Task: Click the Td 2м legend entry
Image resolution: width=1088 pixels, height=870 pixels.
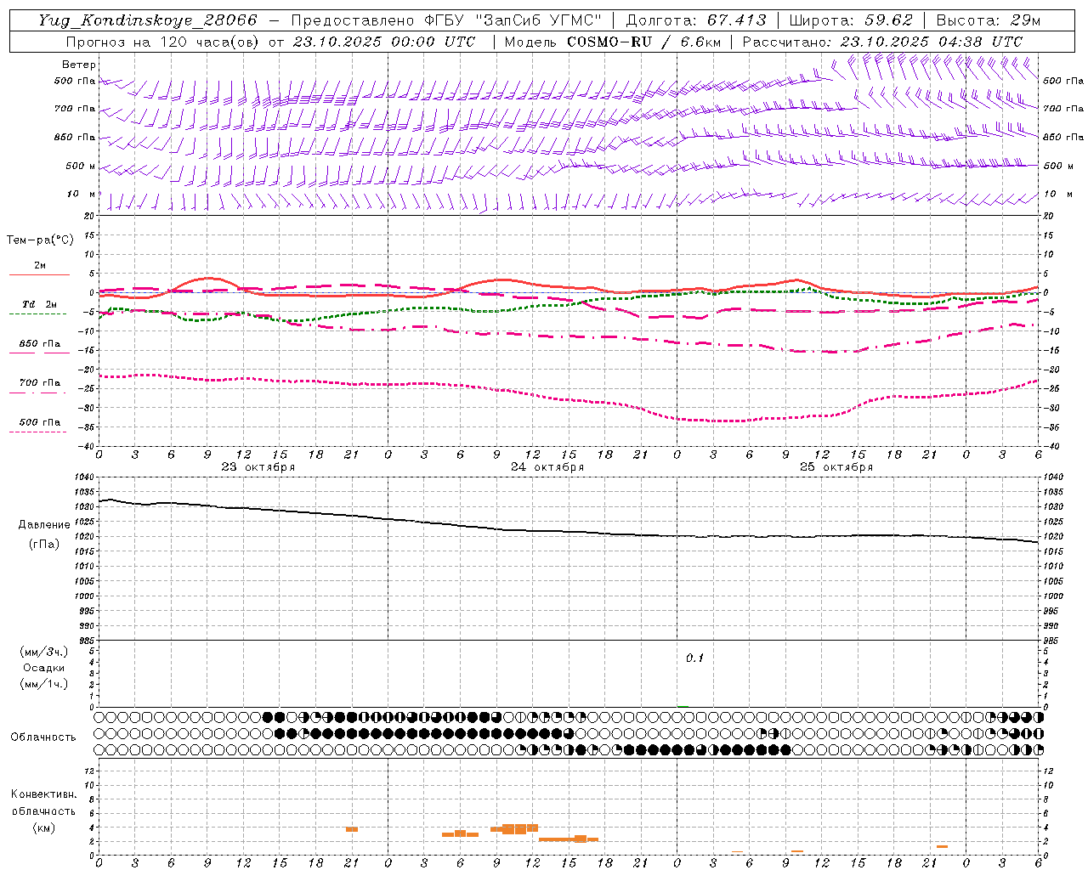Action: 38,308
